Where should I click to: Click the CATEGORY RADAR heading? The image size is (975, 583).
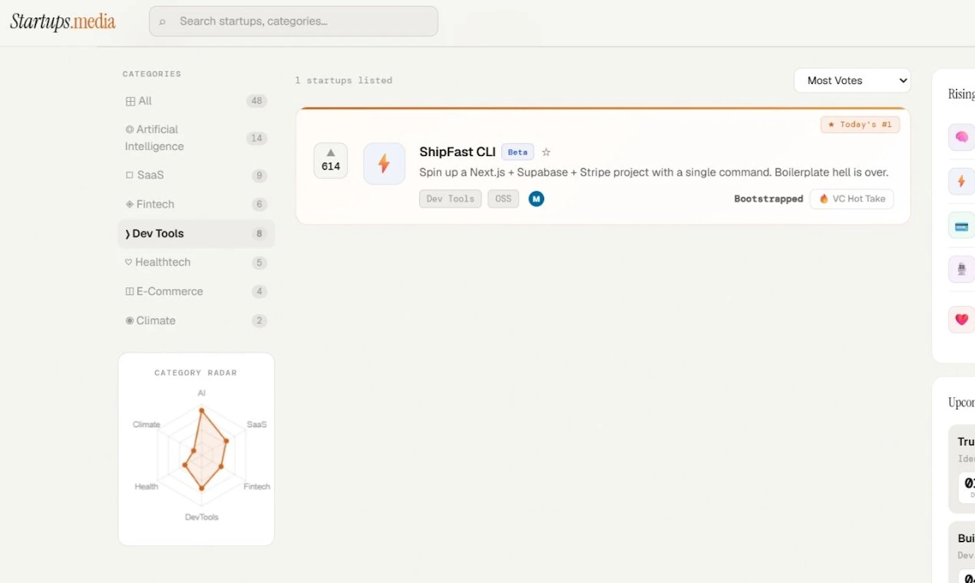(196, 373)
